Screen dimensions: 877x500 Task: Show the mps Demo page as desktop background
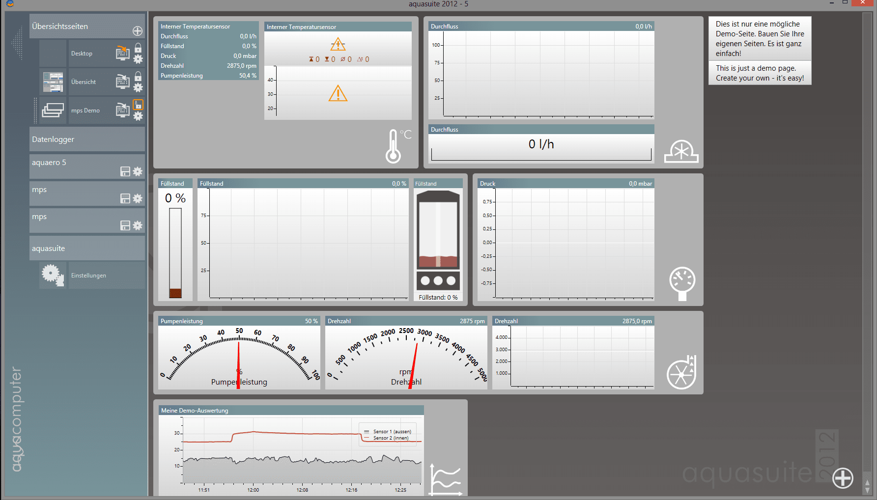coord(122,110)
